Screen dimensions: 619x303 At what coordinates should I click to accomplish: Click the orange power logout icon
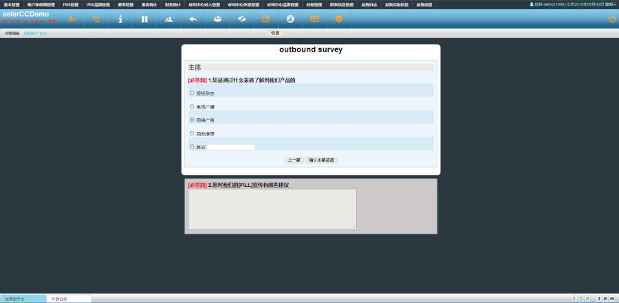[612, 19]
